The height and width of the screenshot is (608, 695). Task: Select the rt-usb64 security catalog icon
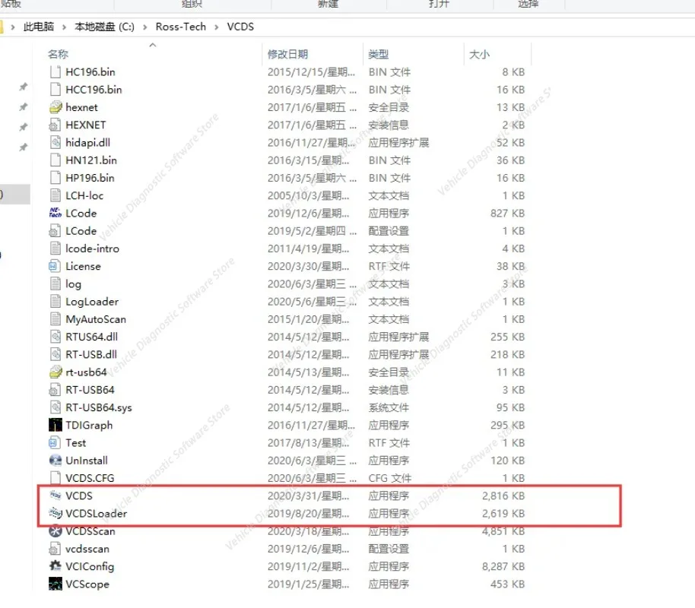pos(56,372)
